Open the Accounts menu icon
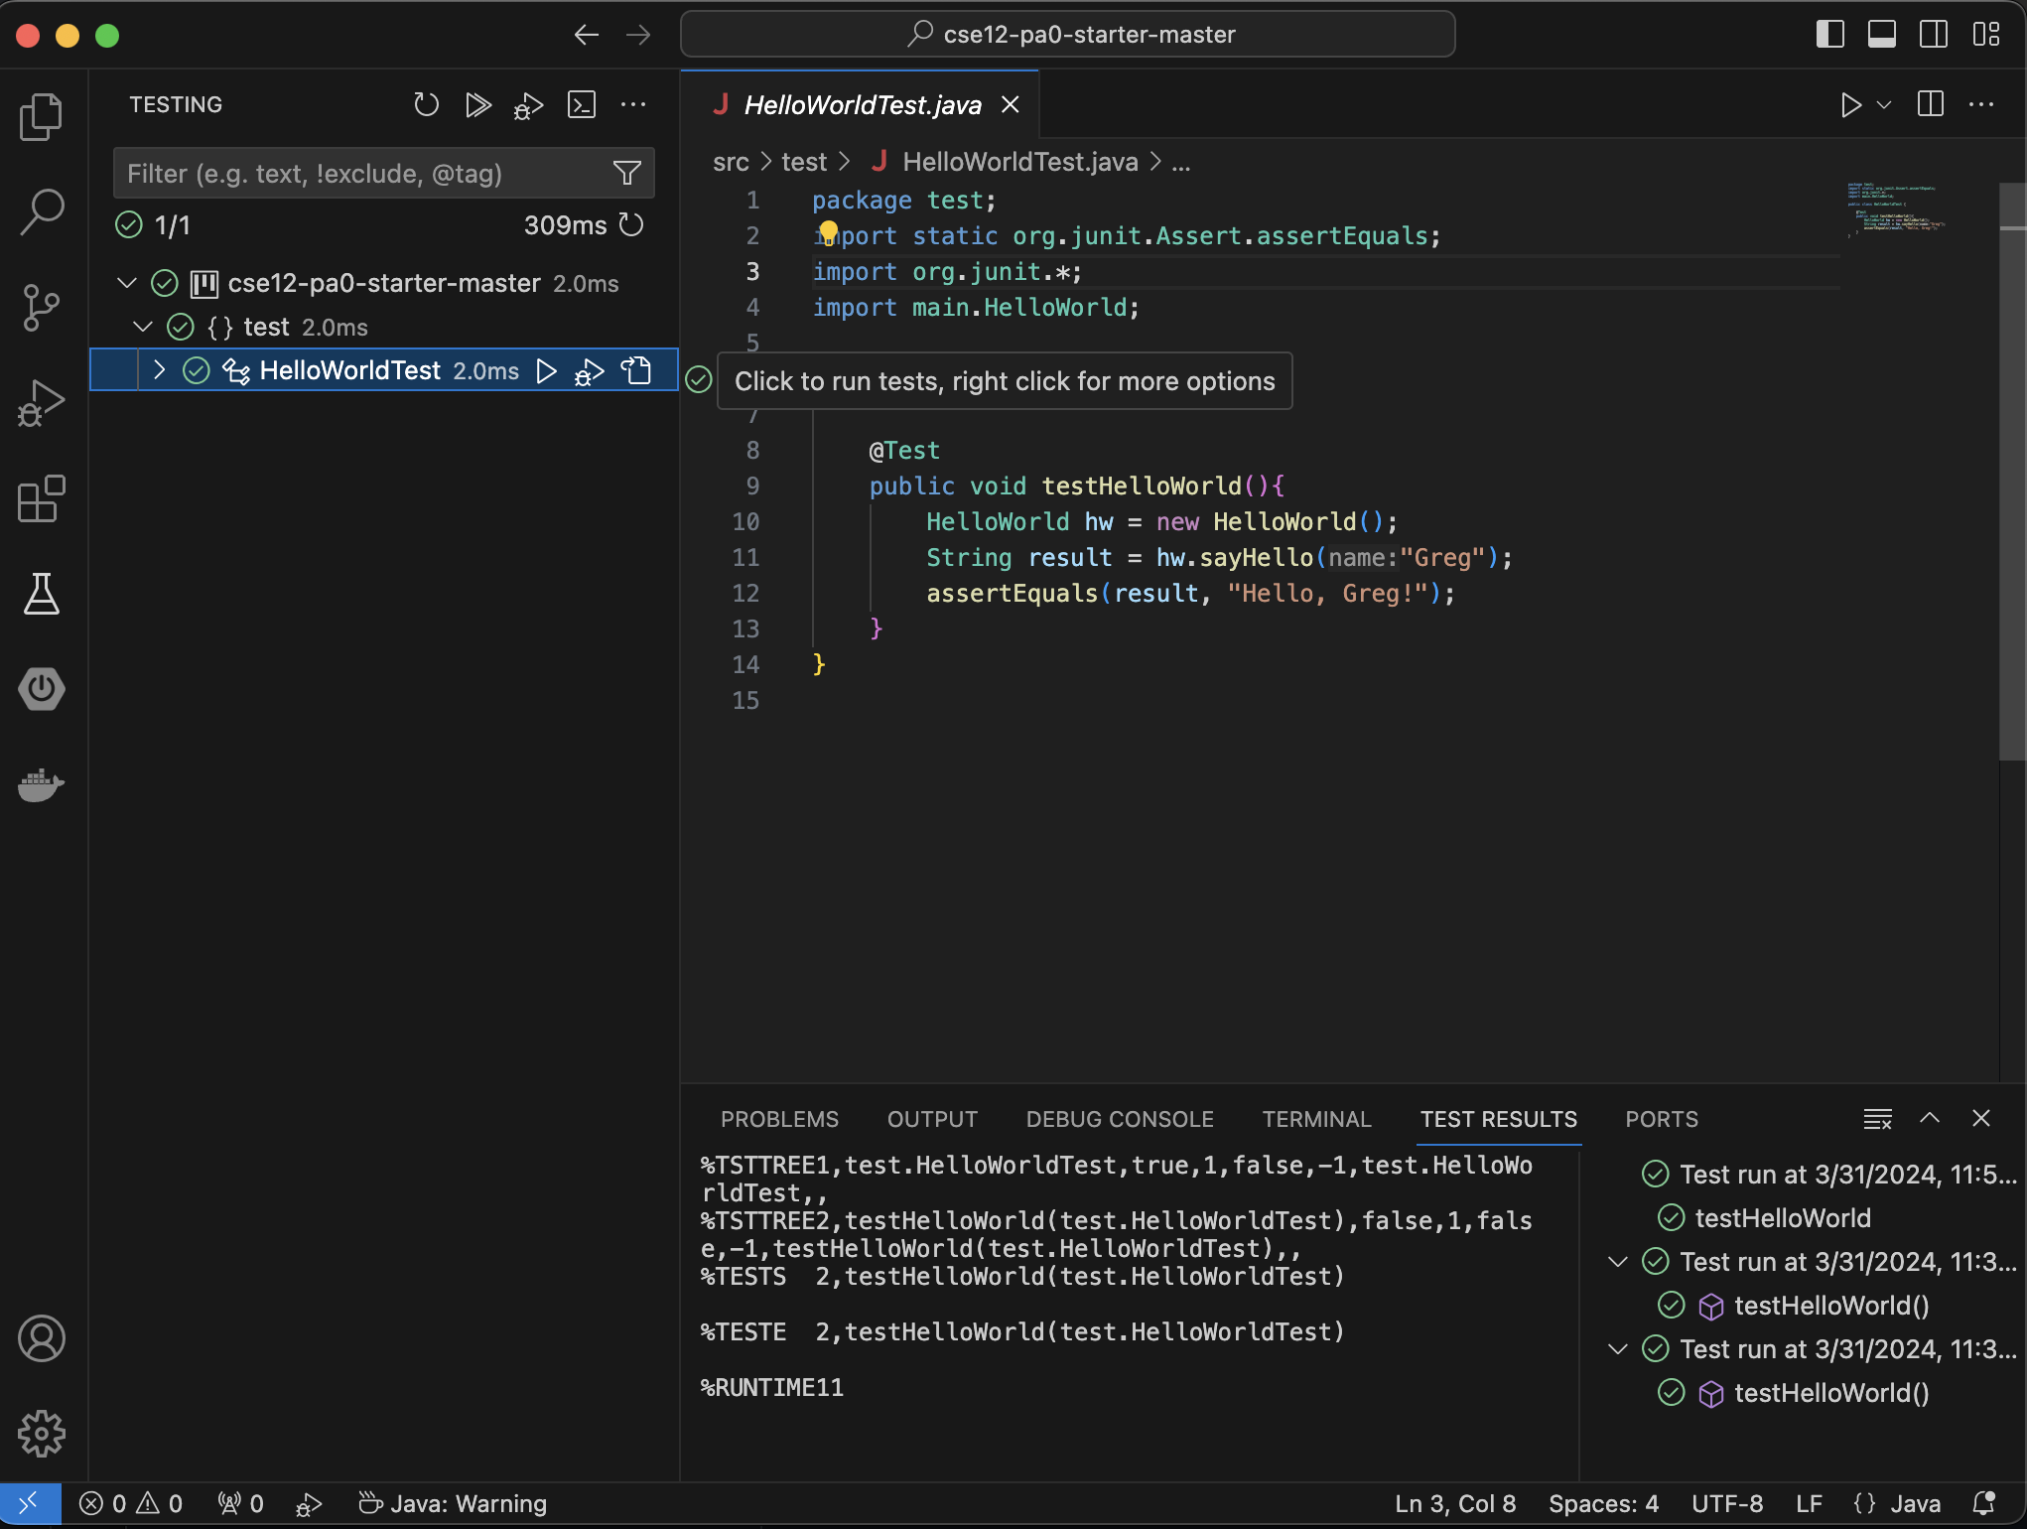Image resolution: width=2027 pixels, height=1529 pixels. point(41,1338)
